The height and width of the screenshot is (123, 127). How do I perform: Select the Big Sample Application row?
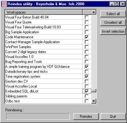pyautogui.click(x=44, y=32)
